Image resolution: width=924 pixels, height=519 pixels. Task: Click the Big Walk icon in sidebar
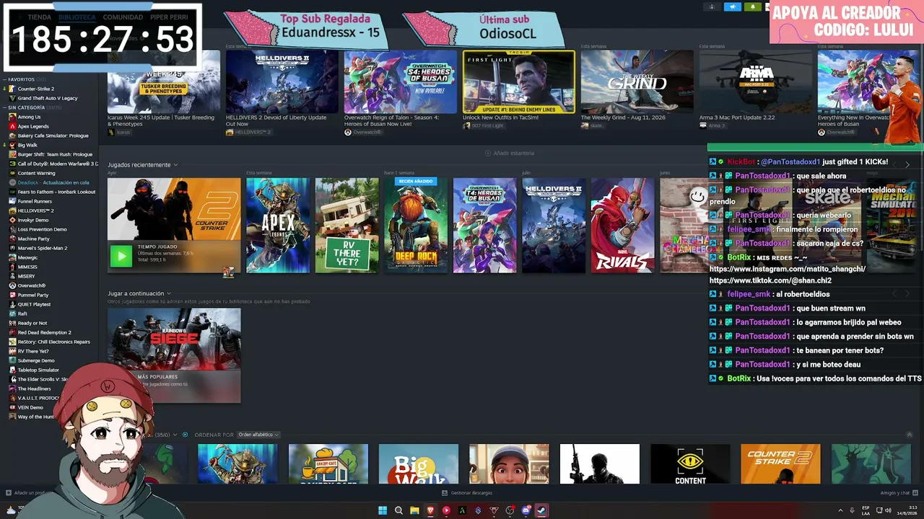click(12, 145)
